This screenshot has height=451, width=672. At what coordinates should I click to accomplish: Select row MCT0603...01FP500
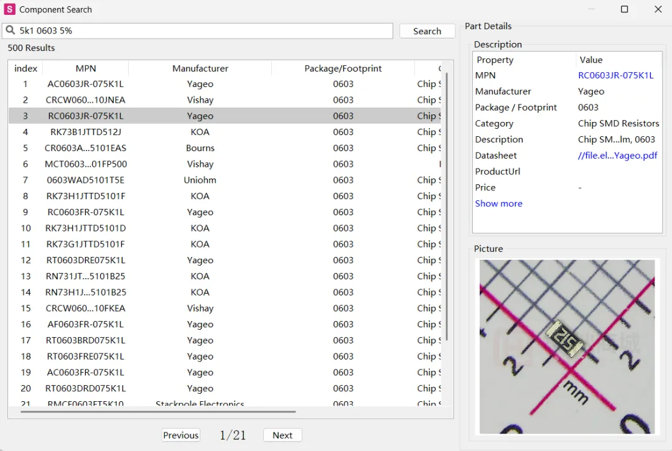pos(225,164)
